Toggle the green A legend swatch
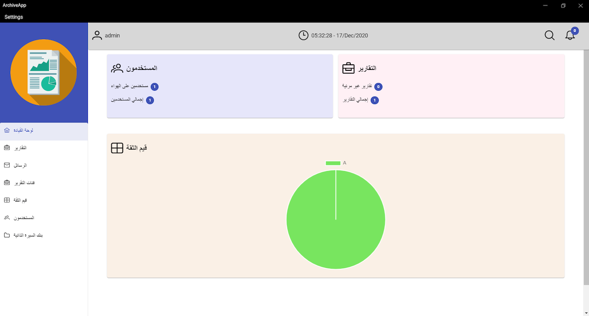 coord(333,163)
